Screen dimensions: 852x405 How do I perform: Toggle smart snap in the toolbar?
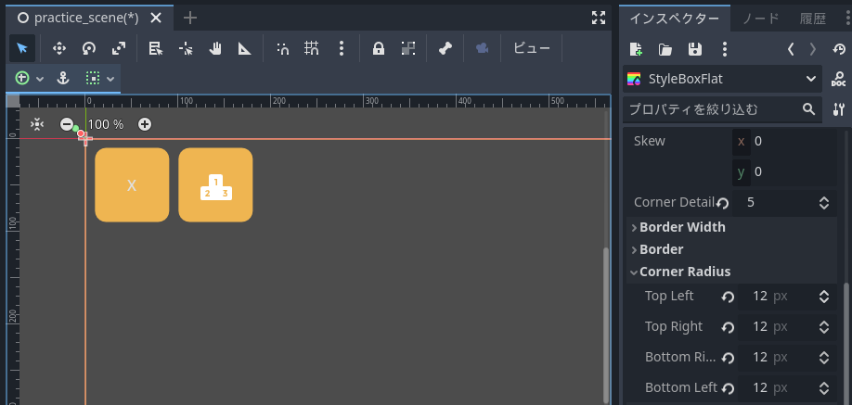tap(283, 49)
